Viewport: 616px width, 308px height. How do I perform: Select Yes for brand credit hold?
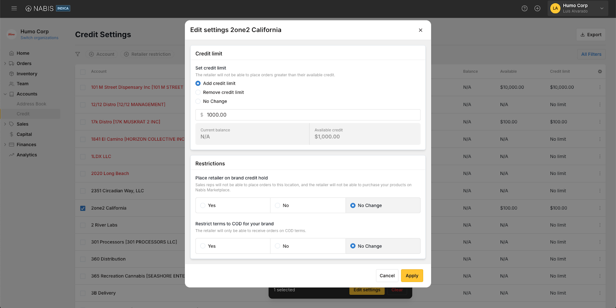[203, 206]
